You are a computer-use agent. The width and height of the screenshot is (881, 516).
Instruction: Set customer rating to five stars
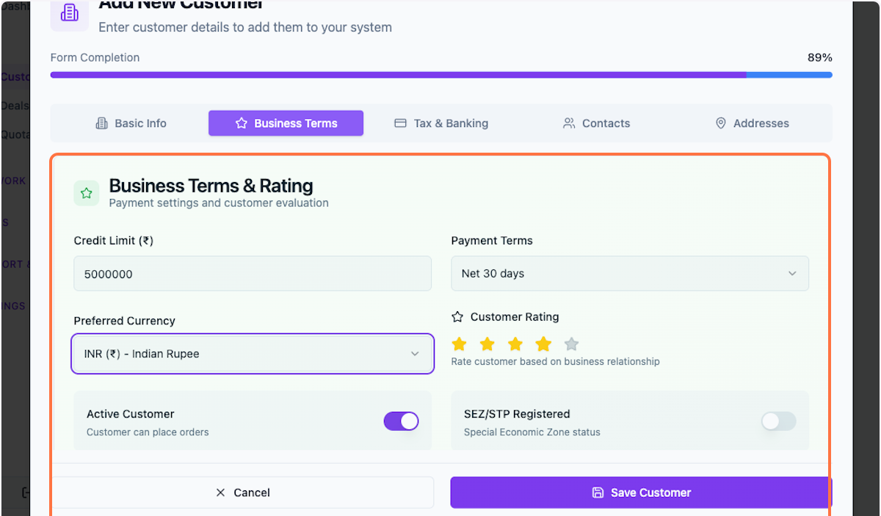click(571, 344)
